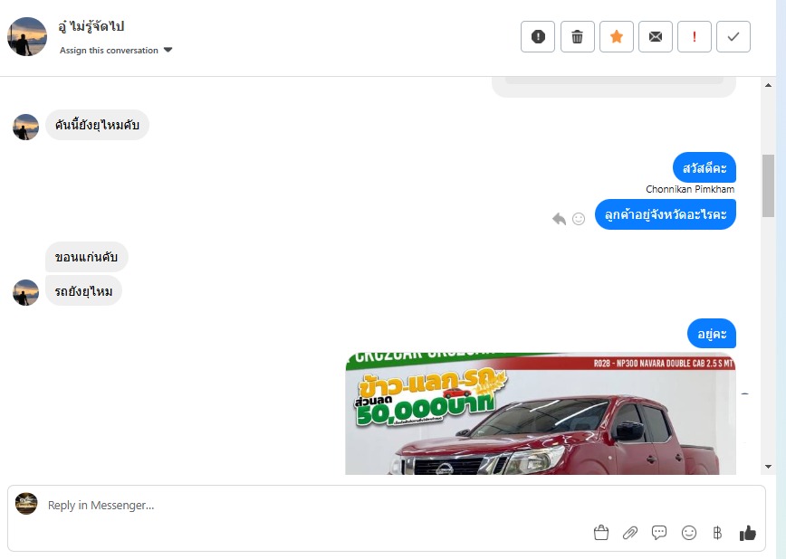Viewport: 786px width, 559px height.
Task: Click scroll down arrow of conversation
Action: (768, 467)
